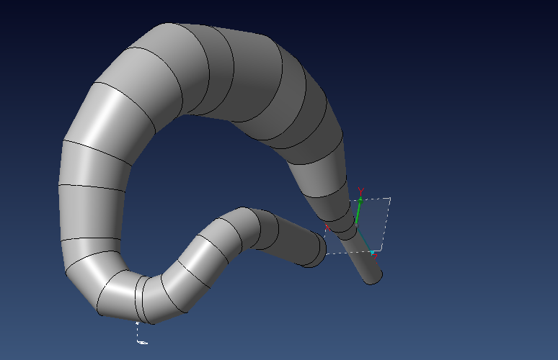558x360 pixels.
Task: Click the red Y axis label
Action: pyautogui.click(x=360, y=191)
